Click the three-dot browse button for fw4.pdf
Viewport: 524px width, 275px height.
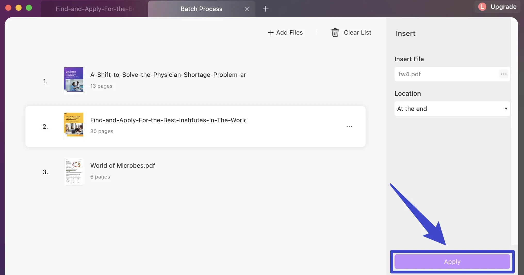pos(504,74)
